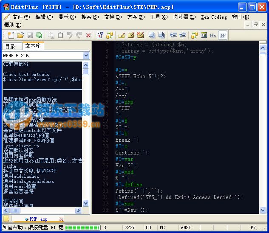
Task: Select the 多国语言思路 entry
Action: [x=18, y=191]
